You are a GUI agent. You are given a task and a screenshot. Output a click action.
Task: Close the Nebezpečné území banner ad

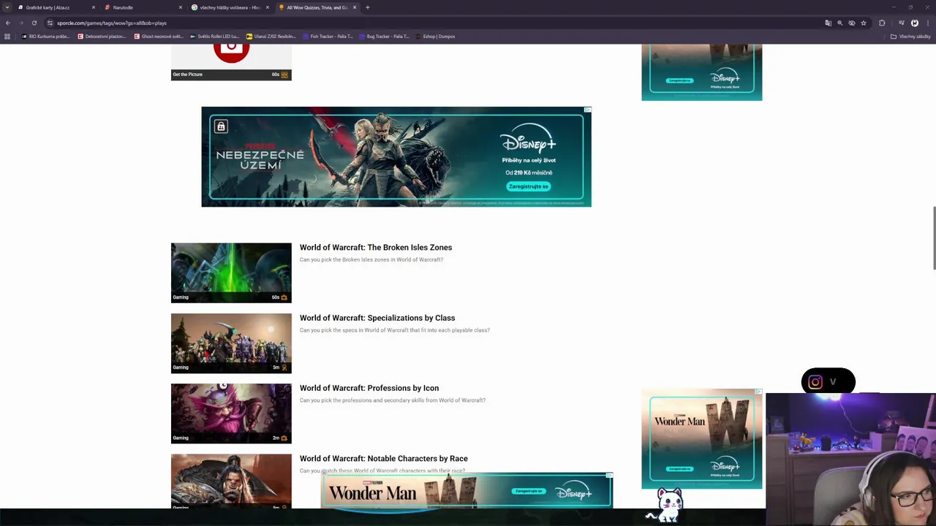pos(587,110)
